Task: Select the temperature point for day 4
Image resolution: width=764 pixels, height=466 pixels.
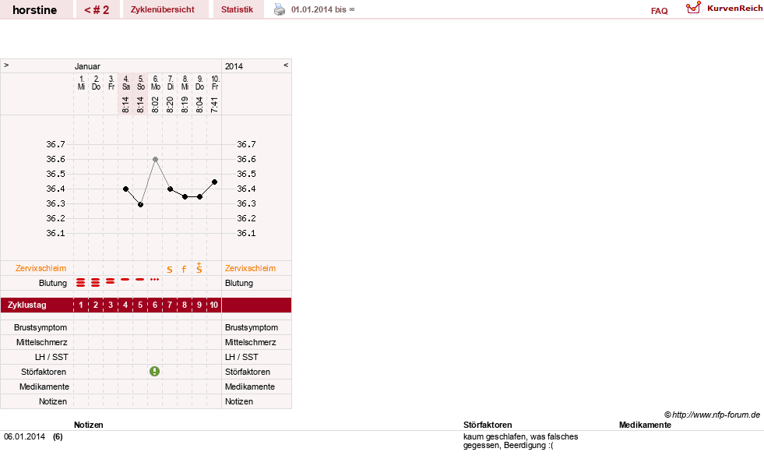Action: point(125,189)
